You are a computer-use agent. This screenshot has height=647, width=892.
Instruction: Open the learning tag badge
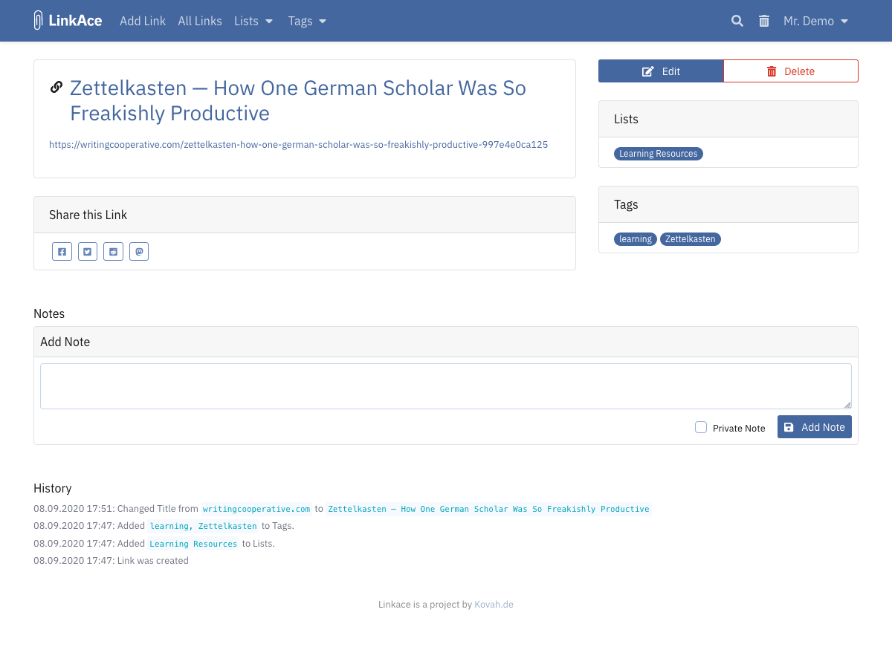[x=636, y=239]
